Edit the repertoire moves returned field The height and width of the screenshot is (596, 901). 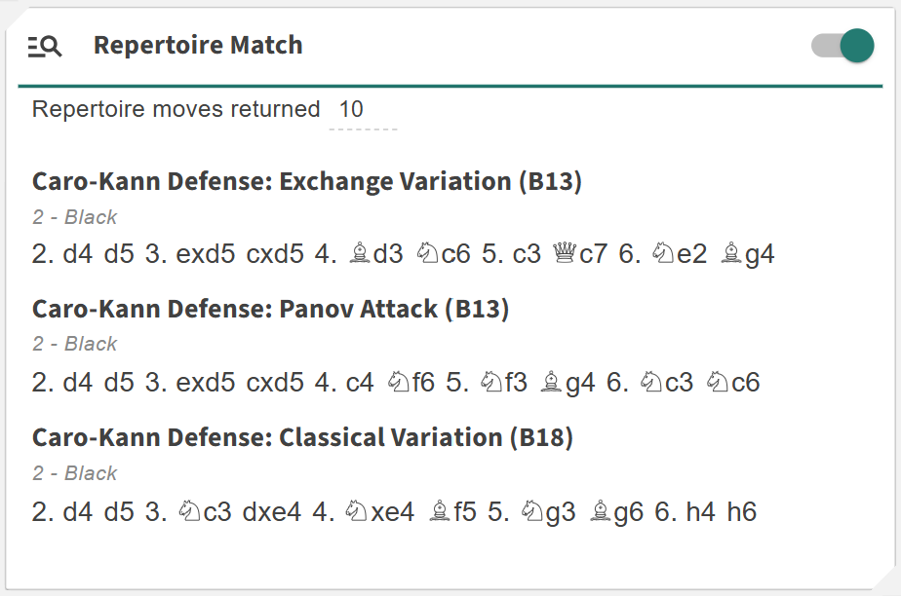point(361,110)
